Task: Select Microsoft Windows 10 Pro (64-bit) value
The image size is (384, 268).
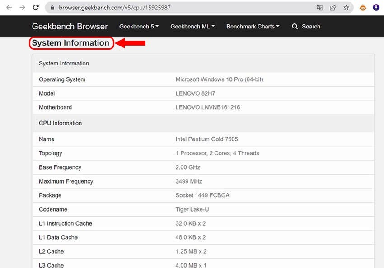Action: pyautogui.click(x=220, y=79)
